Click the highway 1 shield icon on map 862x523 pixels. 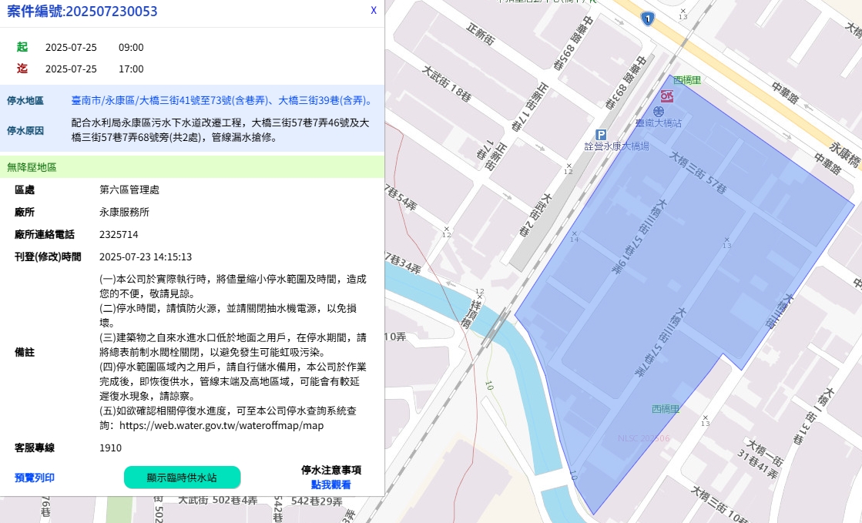(x=648, y=18)
